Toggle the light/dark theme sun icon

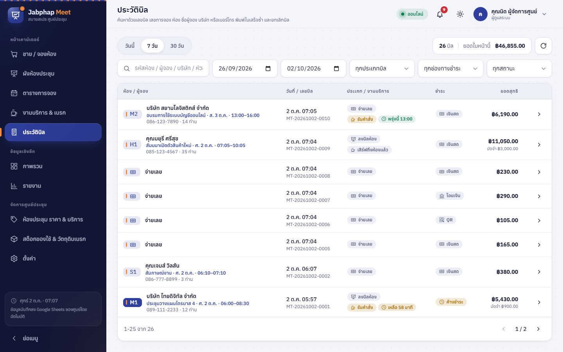(460, 14)
